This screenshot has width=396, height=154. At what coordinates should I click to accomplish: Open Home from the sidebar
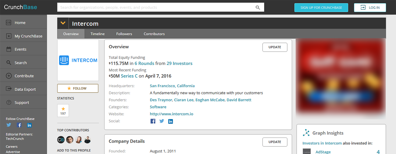(20, 23)
